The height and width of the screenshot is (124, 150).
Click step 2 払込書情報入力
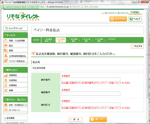click(60, 40)
